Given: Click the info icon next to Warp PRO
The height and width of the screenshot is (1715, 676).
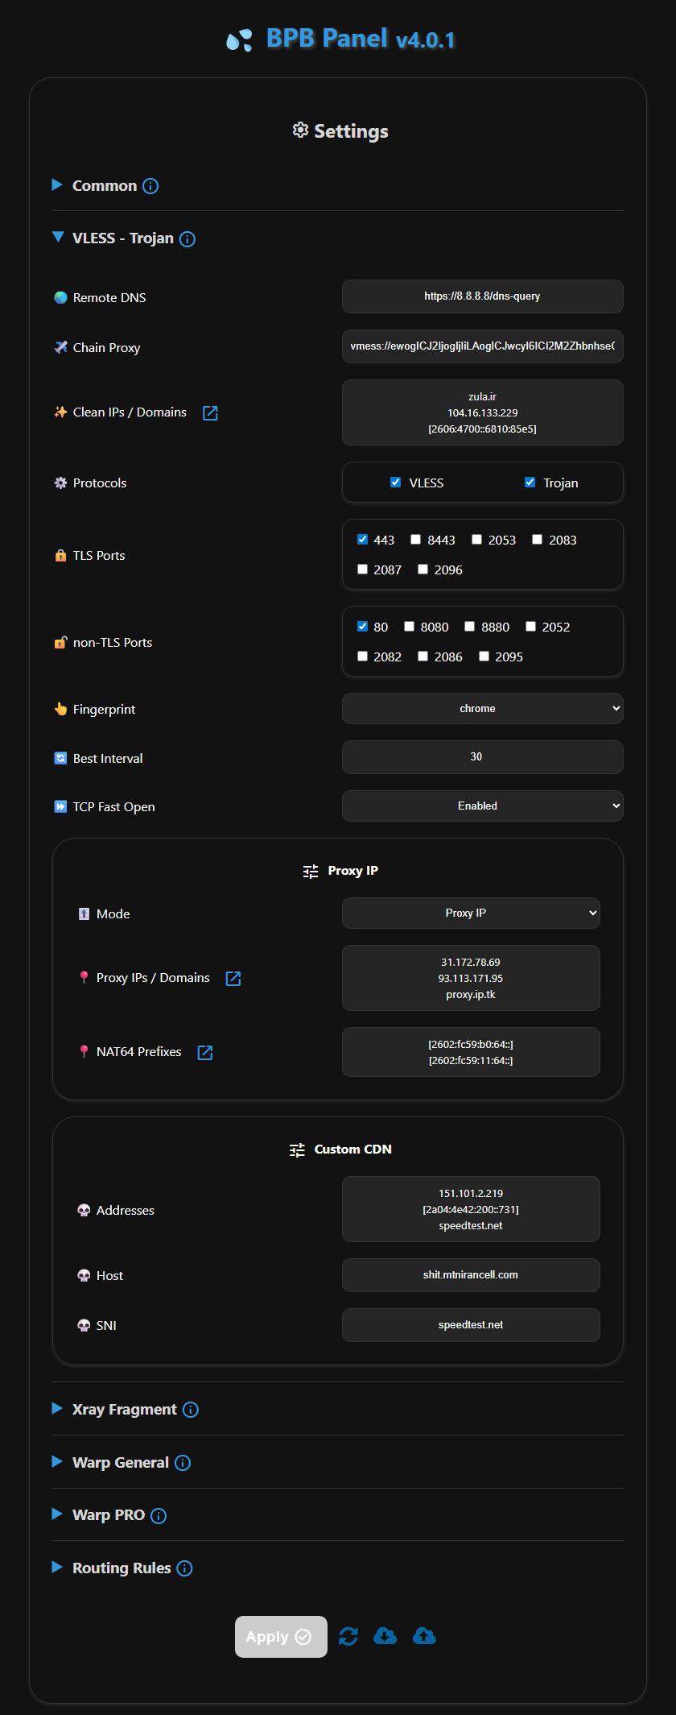Looking at the screenshot, I should [x=159, y=1516].
